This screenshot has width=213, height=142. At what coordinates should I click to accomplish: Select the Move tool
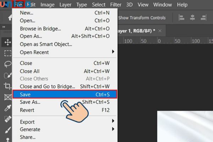7,42
